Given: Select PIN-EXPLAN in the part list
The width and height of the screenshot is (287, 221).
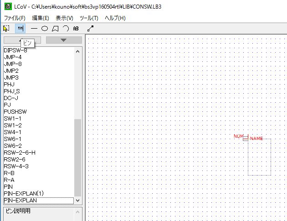Looking at the screenshot, I should coord(39,201).
